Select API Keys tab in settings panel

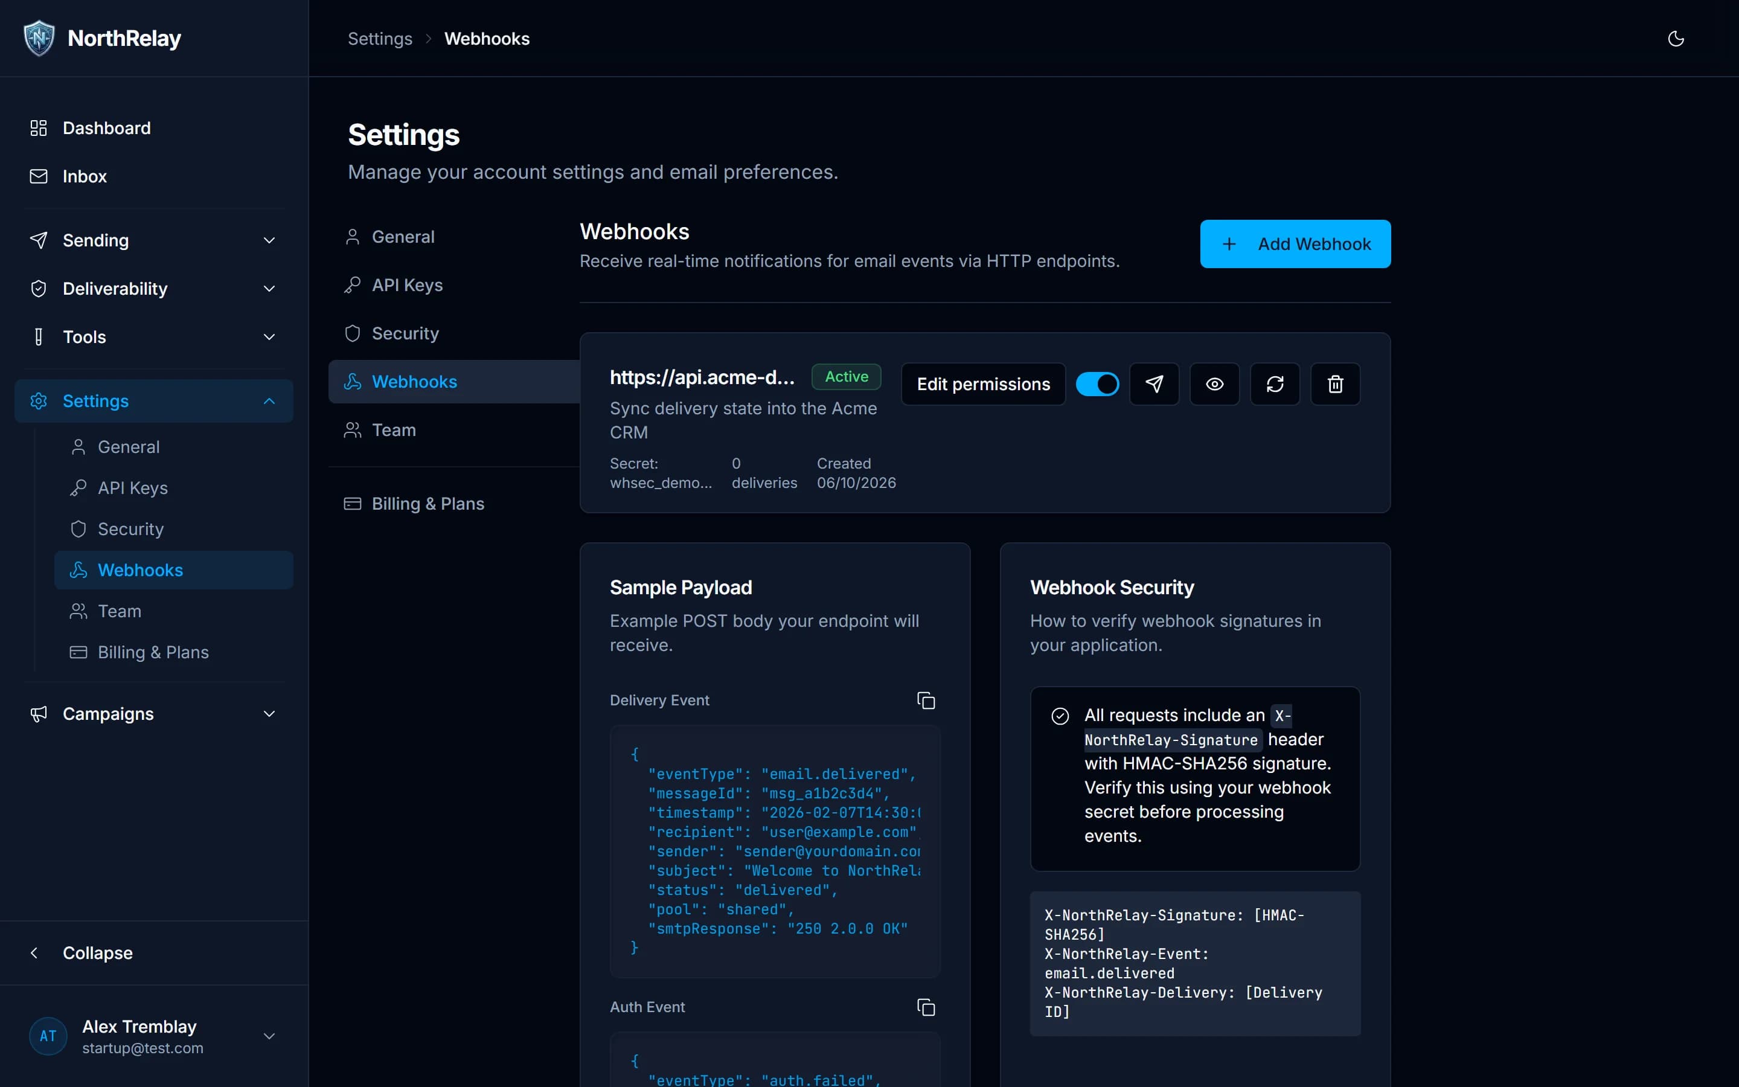(454, 284)
